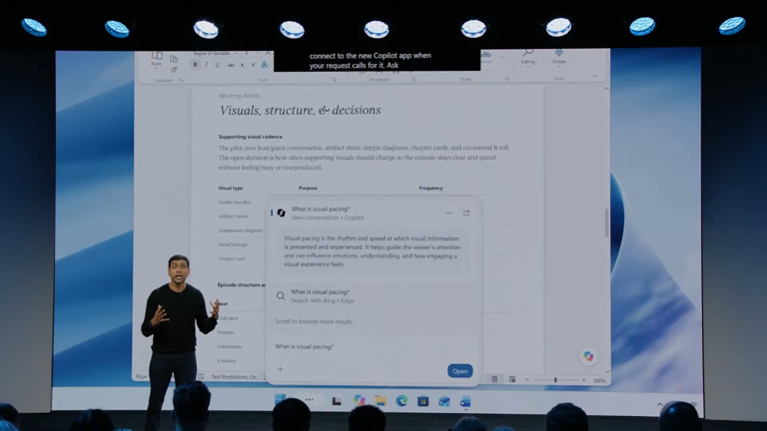767x431 pixels.
Task: Toggle Italic formatting
Action: [207, 65]
